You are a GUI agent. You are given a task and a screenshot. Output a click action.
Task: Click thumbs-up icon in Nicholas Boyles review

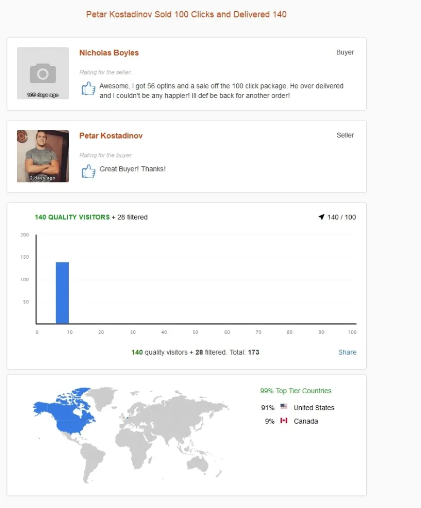point(88,88)
